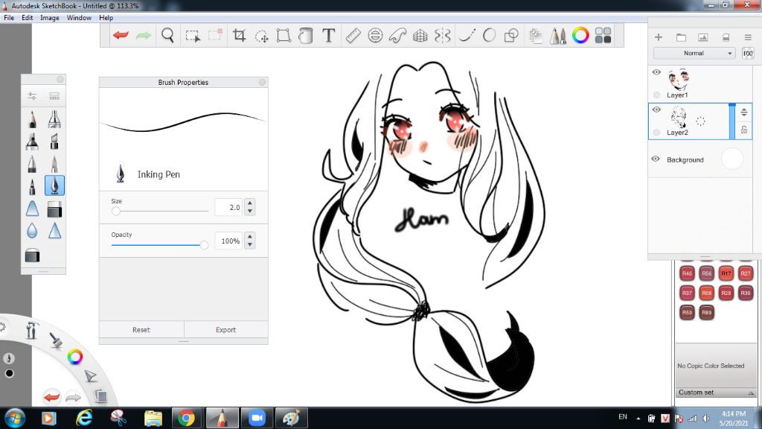Open the Brush Palette toolbar icon
This screenshot has height=429, width=762.
tap(558, 36)
